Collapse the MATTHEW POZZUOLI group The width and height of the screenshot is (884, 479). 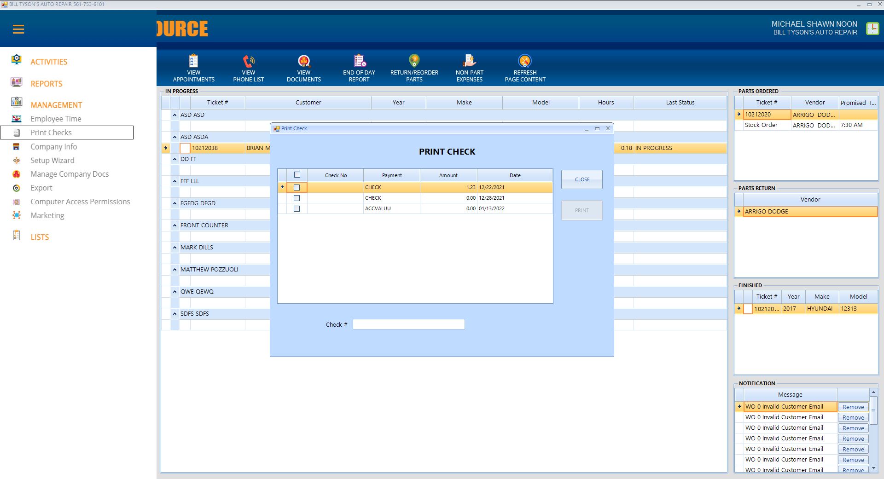point(175,270)
